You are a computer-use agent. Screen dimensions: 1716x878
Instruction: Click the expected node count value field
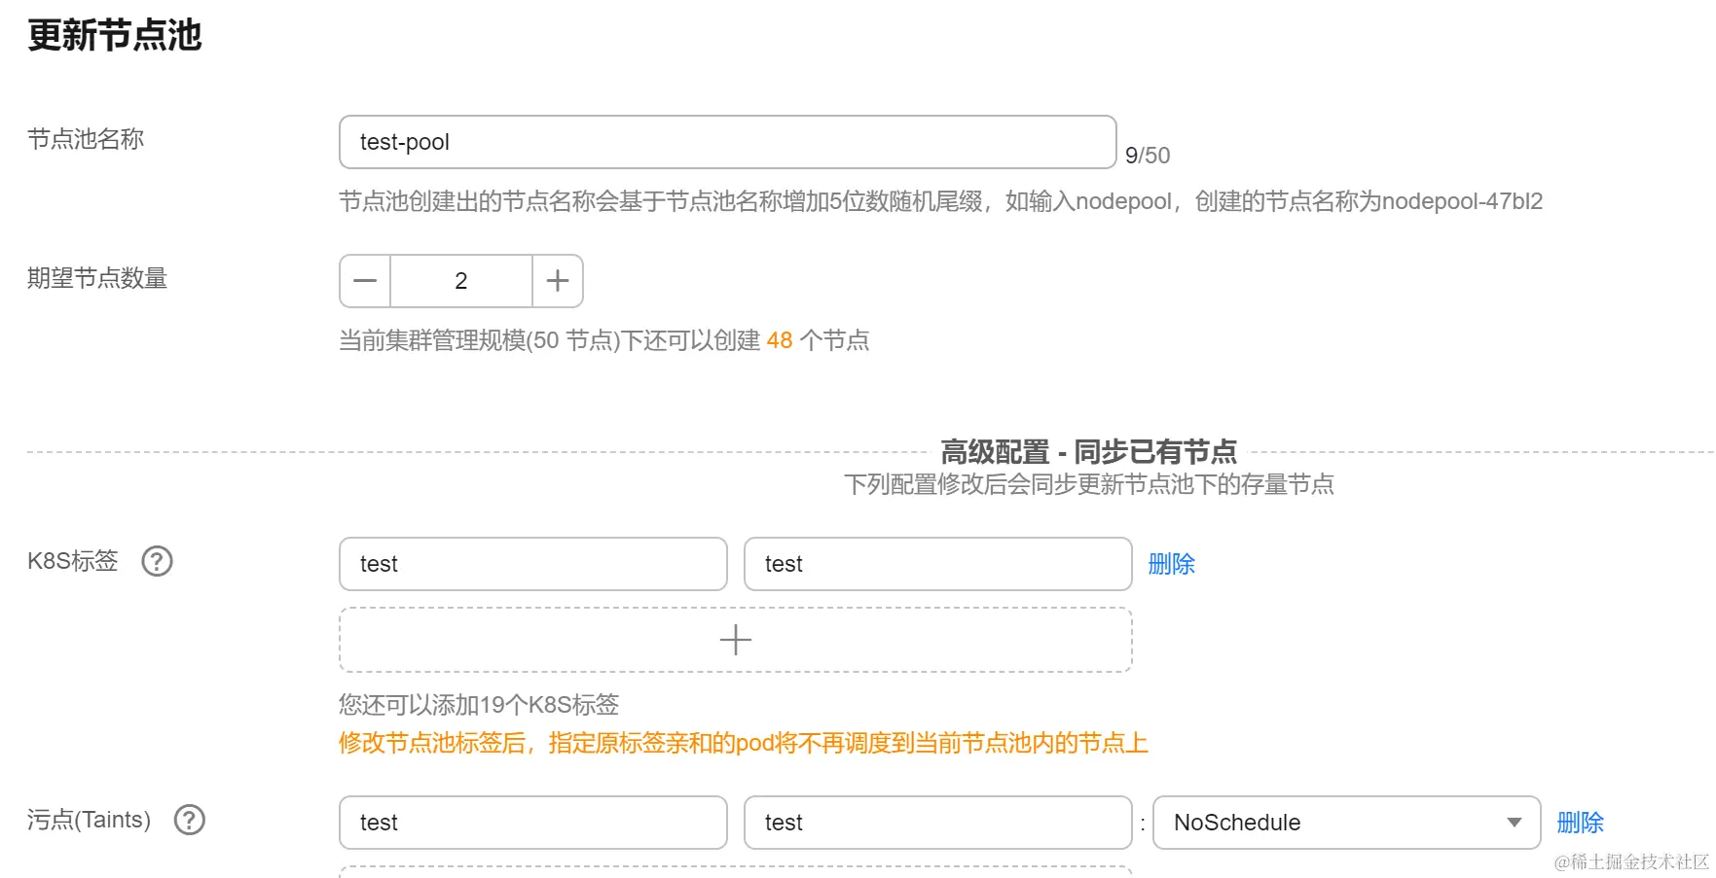[461, 281]
